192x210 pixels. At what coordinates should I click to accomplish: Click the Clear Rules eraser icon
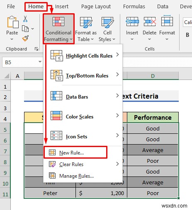click(52, 164)
